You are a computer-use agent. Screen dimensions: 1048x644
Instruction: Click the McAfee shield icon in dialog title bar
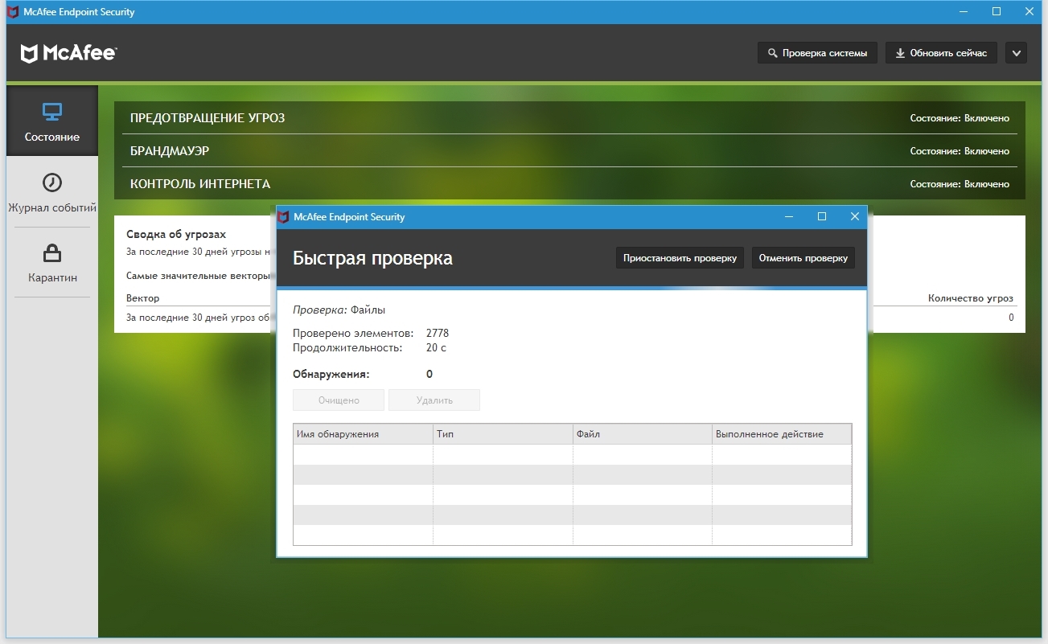pos(283,217)
